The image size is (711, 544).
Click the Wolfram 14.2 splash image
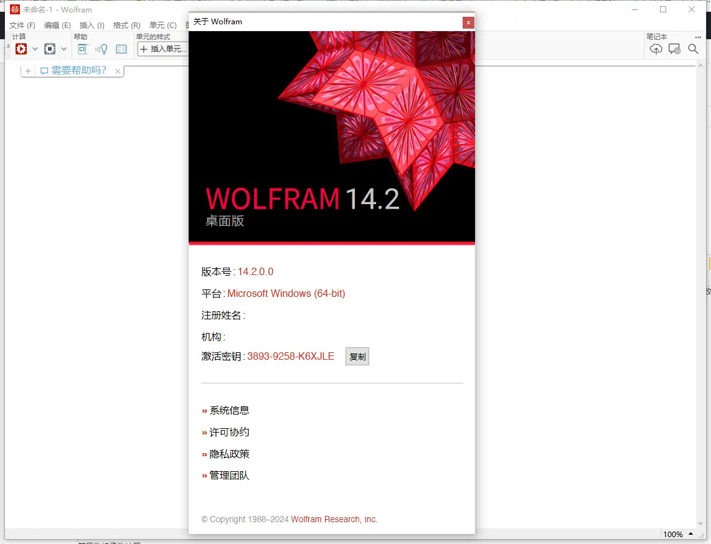click(332, 137)
